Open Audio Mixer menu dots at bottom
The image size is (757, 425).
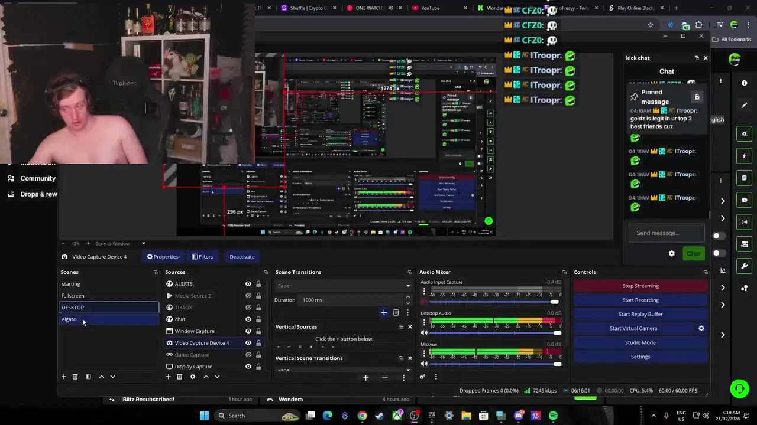coord(436,377)
